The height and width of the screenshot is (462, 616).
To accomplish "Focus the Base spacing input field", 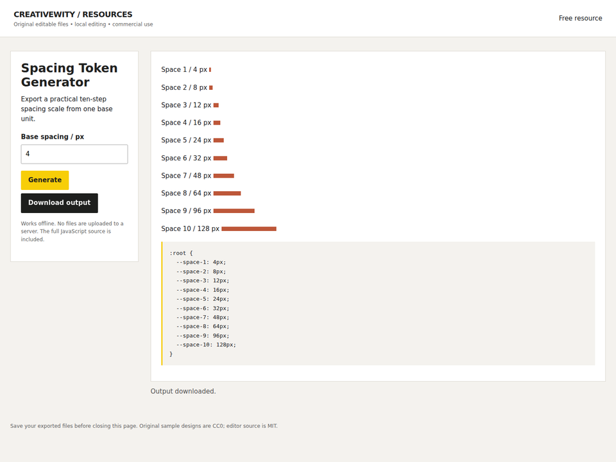I will (74, 154).
